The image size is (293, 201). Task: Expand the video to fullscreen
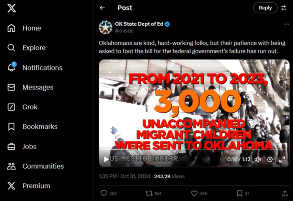[282, 159]
